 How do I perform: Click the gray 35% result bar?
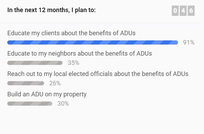[35, 63]
